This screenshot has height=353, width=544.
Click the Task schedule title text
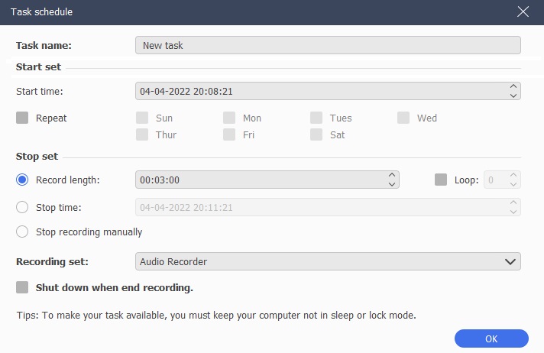click(41, 11)
